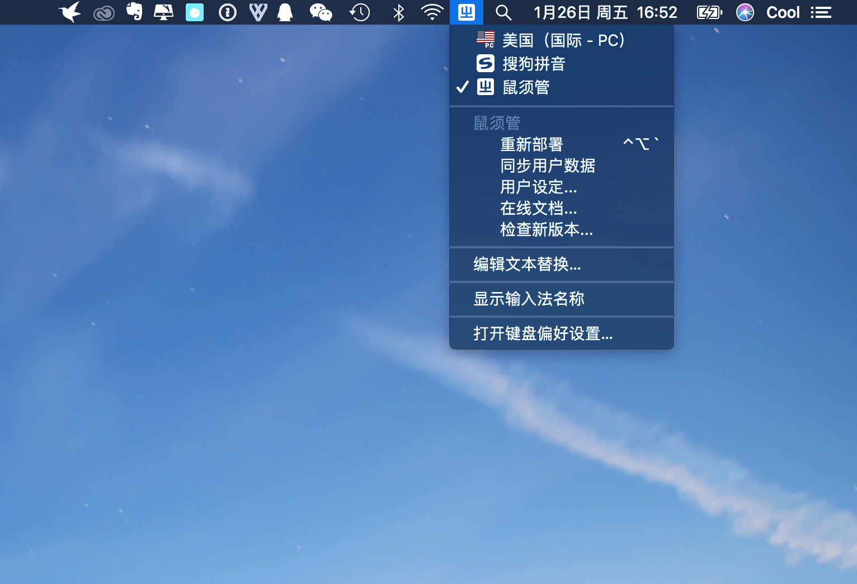Click the display monitor menu bar icon
The width and height of the screenshot is (857, 584).
[x=163, y=12]
